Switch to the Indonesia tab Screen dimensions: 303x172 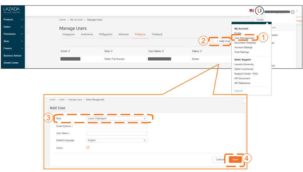87,34
